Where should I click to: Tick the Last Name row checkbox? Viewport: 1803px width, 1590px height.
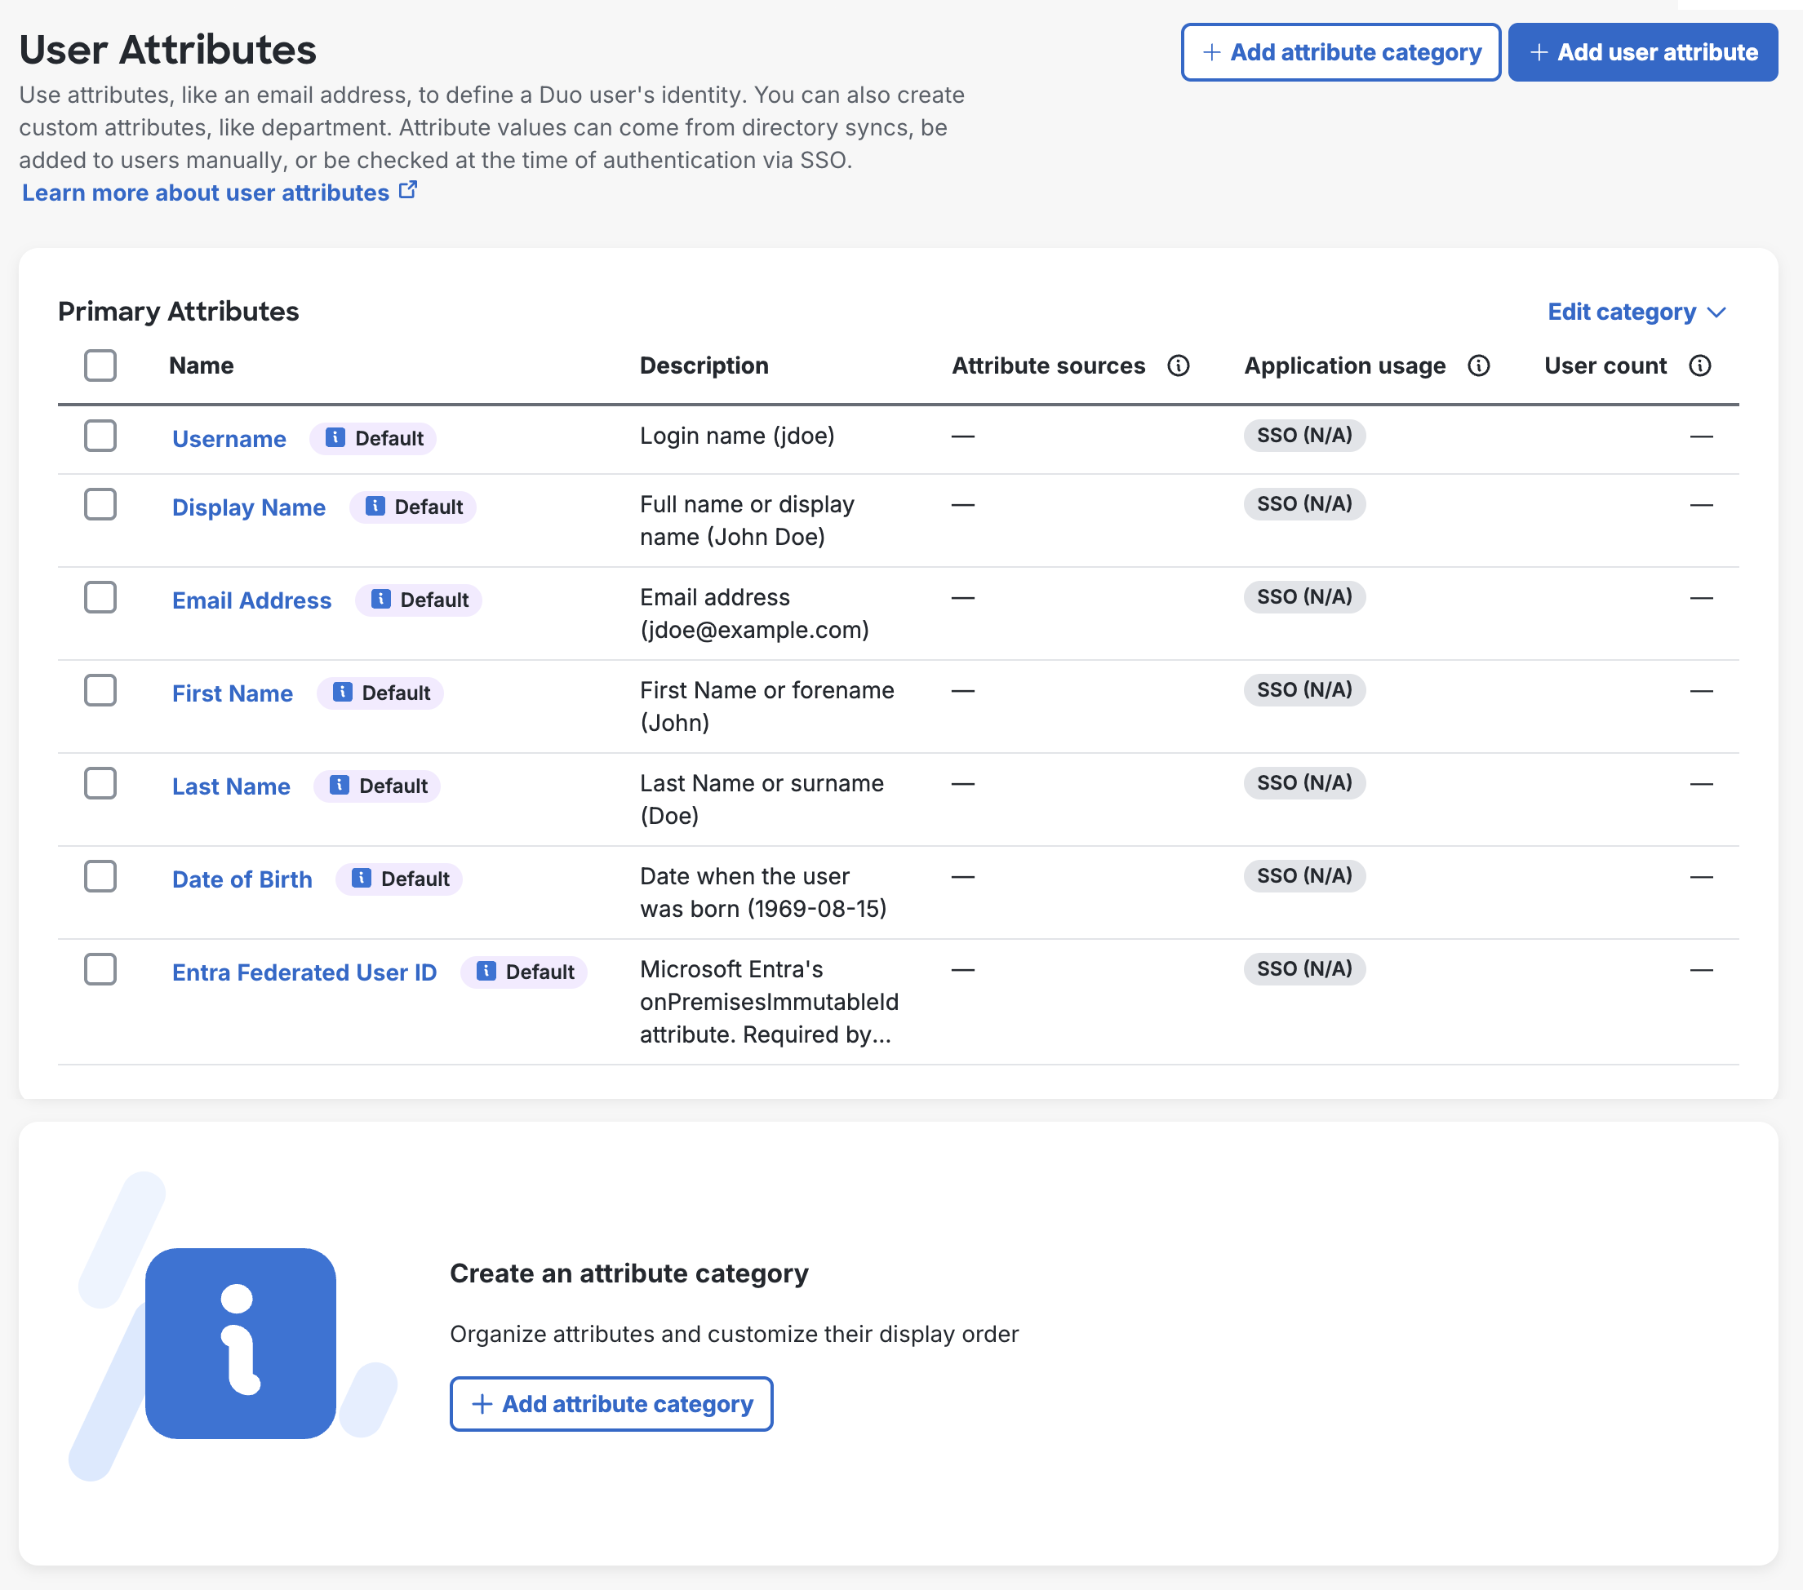tap(100, 783)
